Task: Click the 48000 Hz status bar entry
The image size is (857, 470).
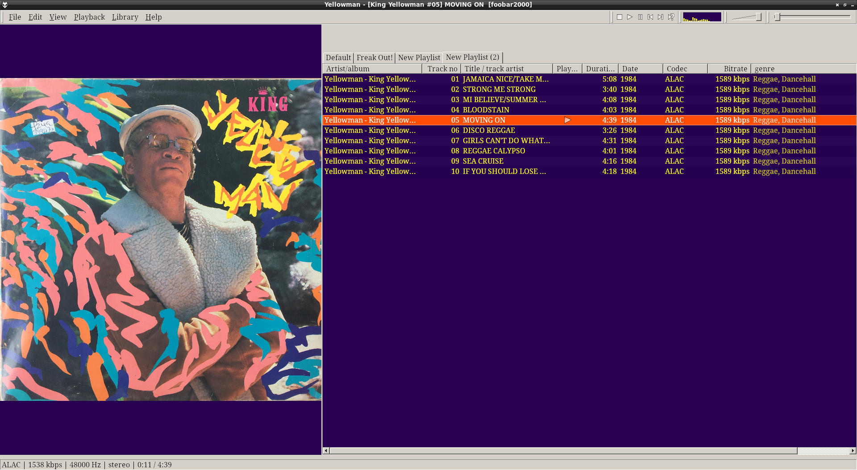Action: pos(85,465)
